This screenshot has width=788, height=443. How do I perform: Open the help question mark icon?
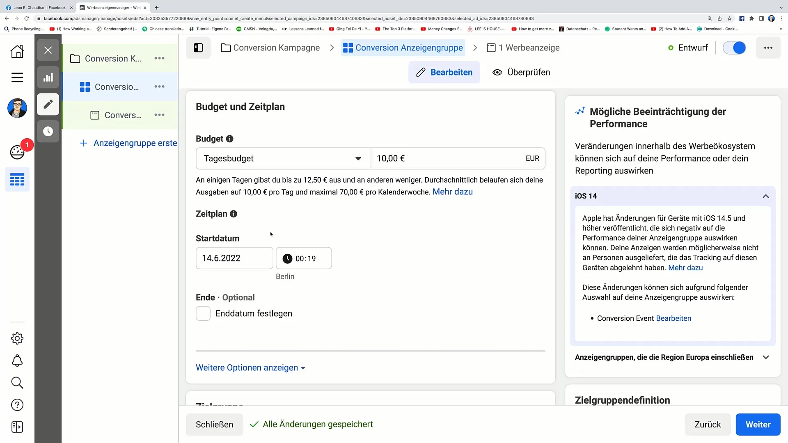[17, 405]
